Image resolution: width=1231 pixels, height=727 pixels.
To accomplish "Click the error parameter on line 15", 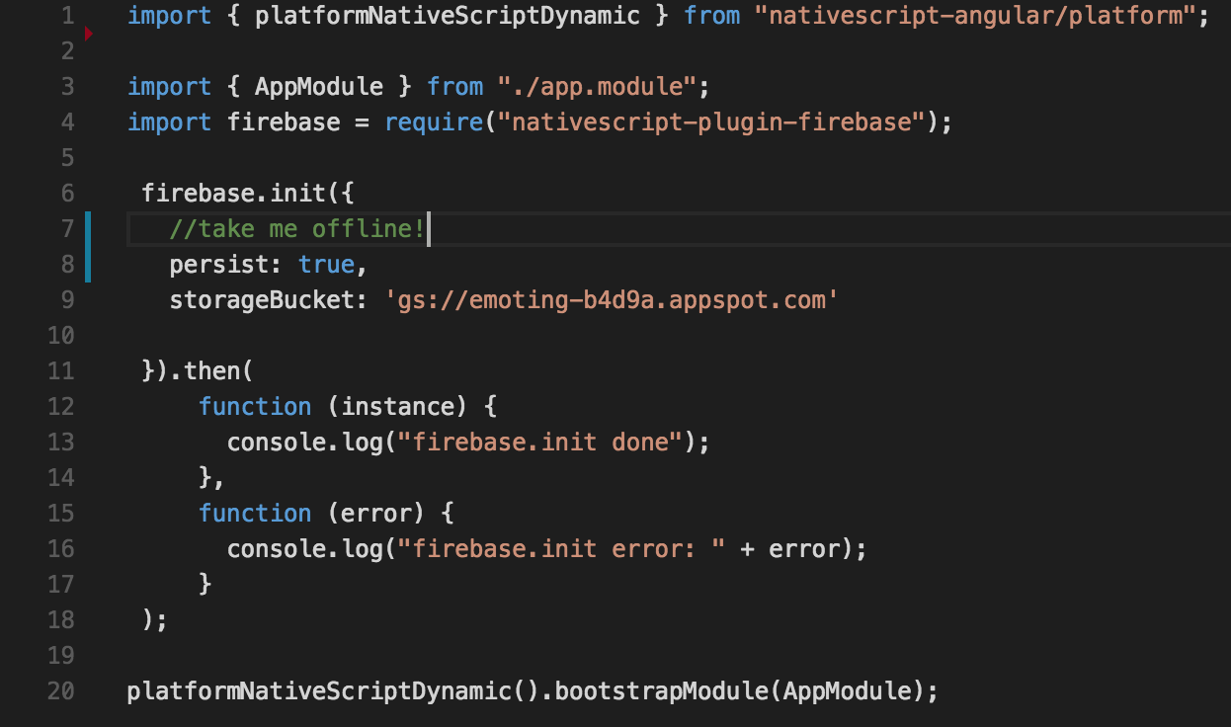I will pyautogui.click(x=375, y=514).
